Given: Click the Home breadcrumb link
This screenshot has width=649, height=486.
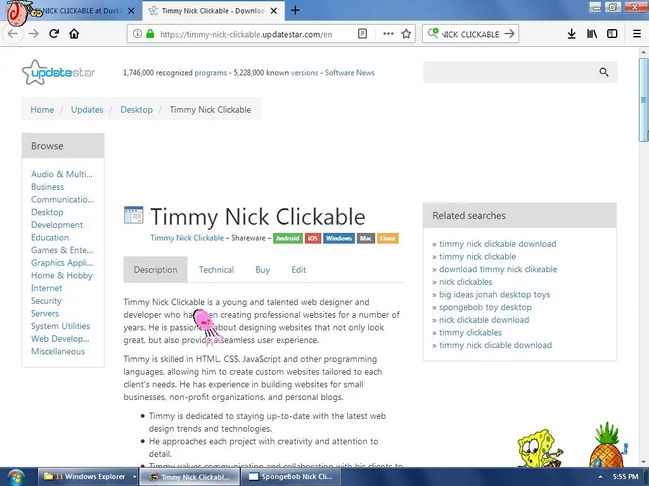Looking at the screenshot, I should (42, 109).
